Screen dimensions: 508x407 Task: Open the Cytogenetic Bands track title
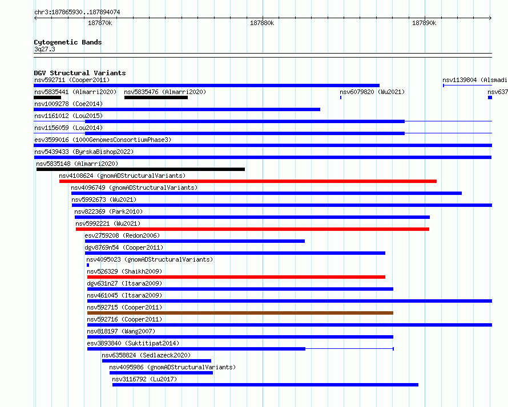(68, 42)
